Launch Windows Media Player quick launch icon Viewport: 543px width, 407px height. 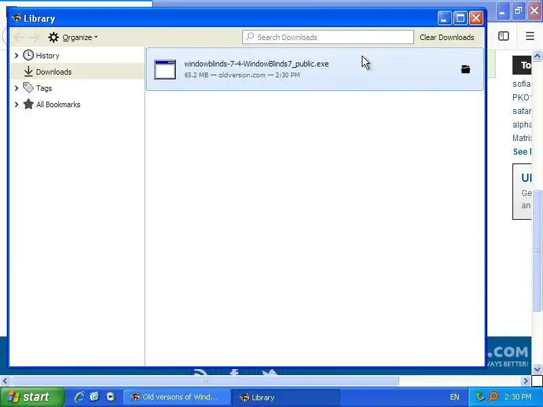pos(111,397)
